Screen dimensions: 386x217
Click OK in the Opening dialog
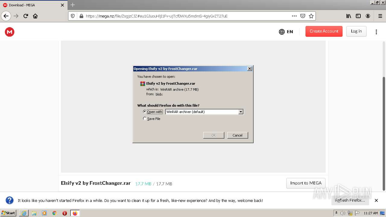pyautogui.click(x=214, y=135)
